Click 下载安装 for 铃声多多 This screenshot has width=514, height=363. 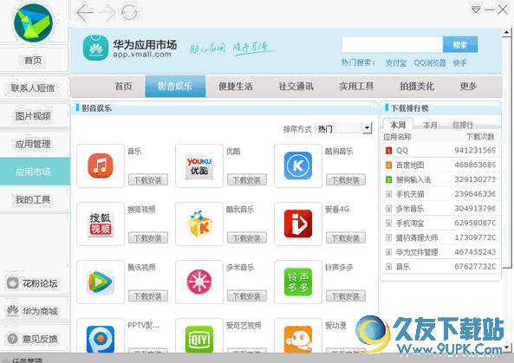coord(346,296)
